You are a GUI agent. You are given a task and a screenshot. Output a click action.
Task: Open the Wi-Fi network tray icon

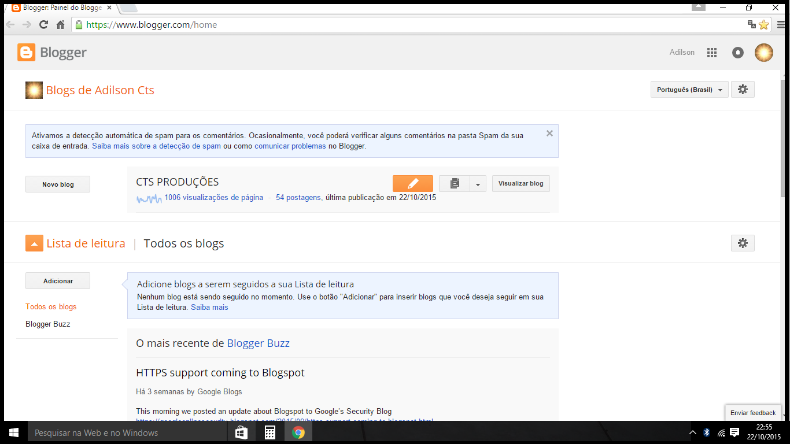(x=721, y=432)
